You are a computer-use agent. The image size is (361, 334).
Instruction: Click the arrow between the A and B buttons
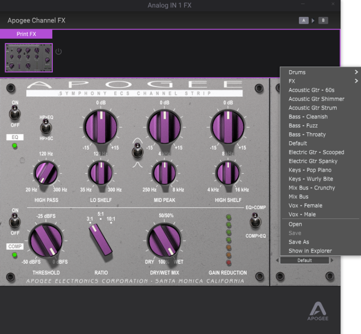click(313, 21)
